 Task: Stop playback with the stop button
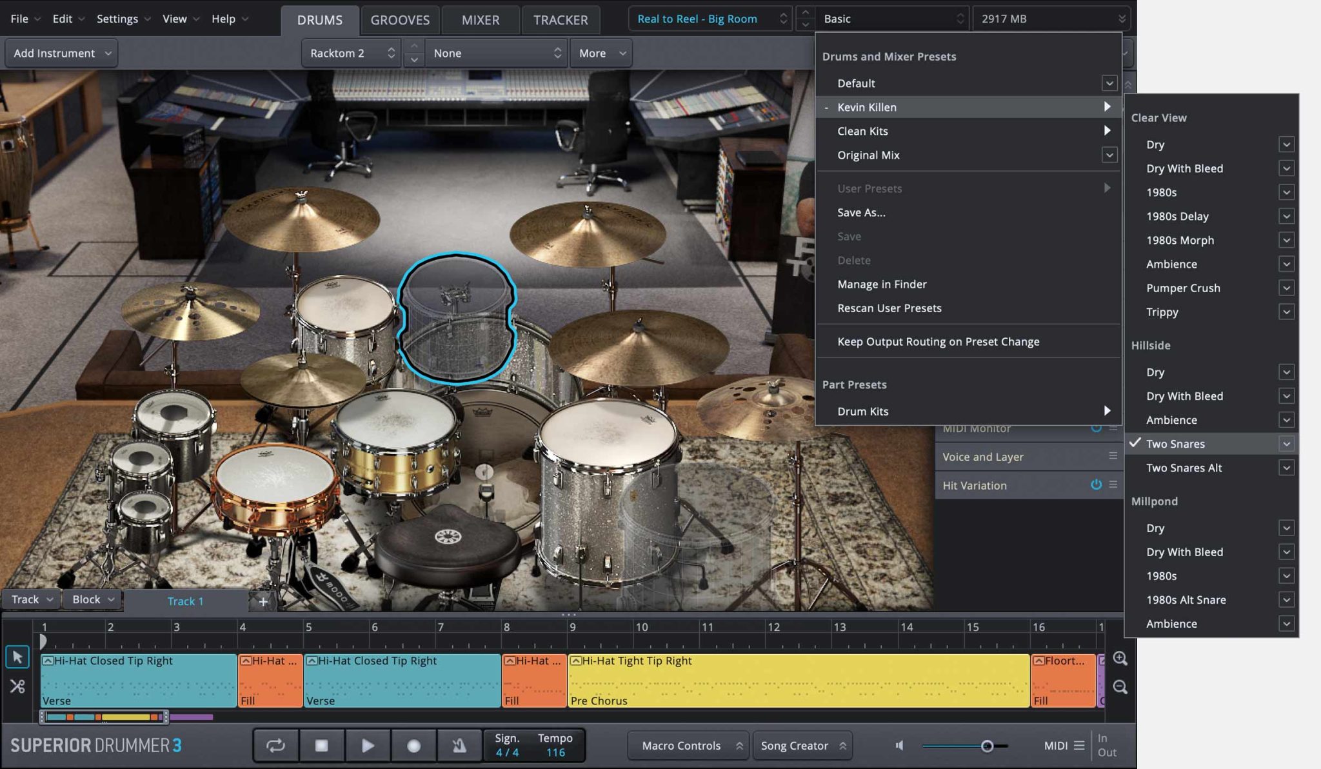[321, 746]
